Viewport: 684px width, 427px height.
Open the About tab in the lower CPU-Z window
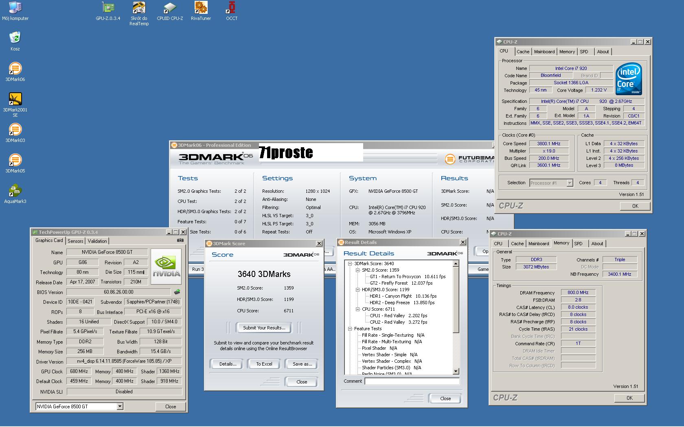click(x=597, y=244)
